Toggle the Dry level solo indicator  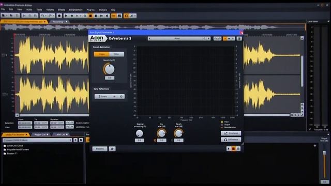click(155, 140)
